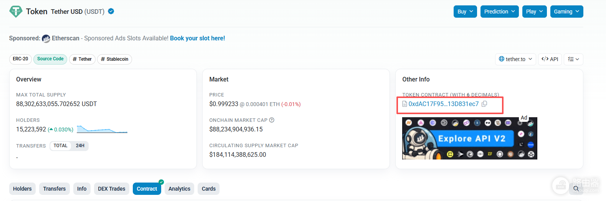Open the Book your slot here link
This screenshot has width=606, height=201.
[x=198, y=38]
